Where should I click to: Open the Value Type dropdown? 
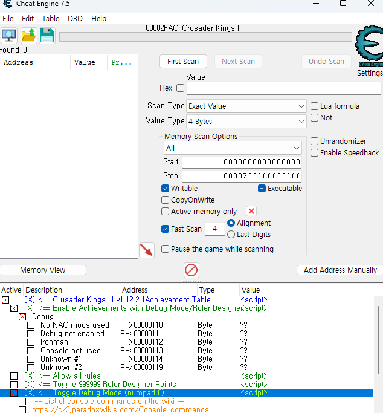(x=246, y=122)
